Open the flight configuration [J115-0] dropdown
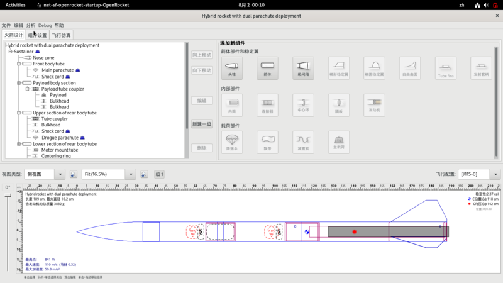503x283 pixels. pos(496,174)
